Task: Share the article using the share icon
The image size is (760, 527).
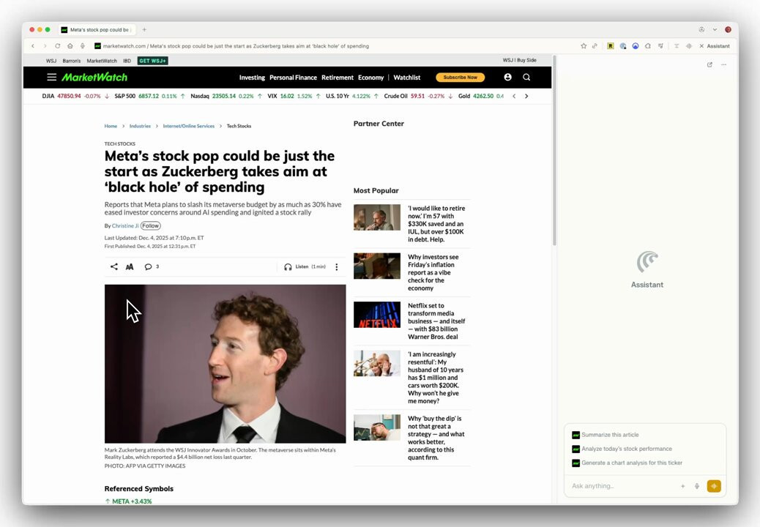Action: [x=114, y=266]
